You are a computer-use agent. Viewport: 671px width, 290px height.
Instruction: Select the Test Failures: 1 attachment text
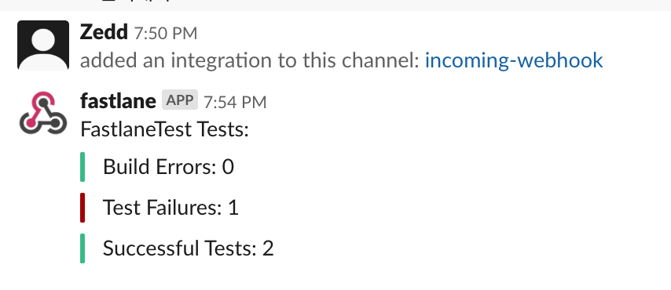click(x=170, y=208)
